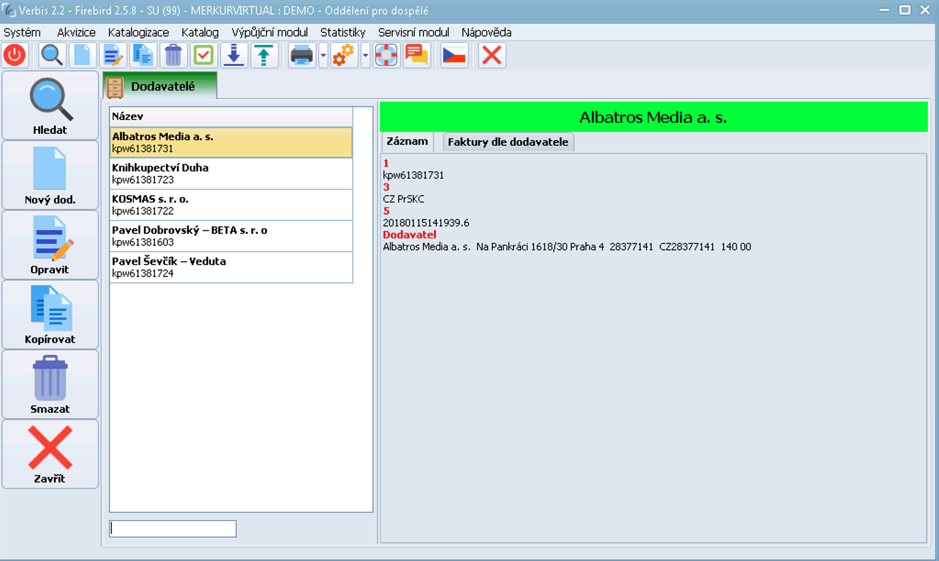
Task: Click the CZ PrSKC value
Action: [x=404, y=199]
